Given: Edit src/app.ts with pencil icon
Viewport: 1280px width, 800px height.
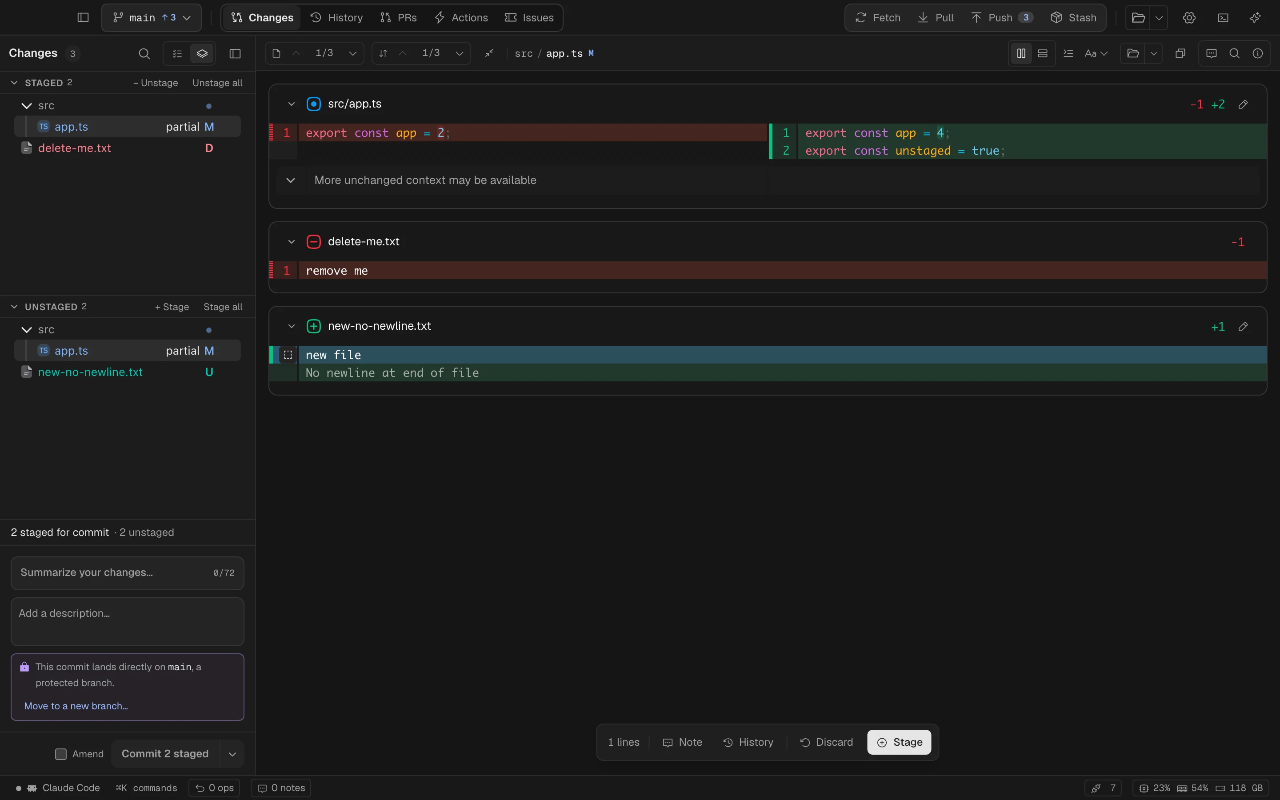Looking at the screenshot, I should [1243, 104].
